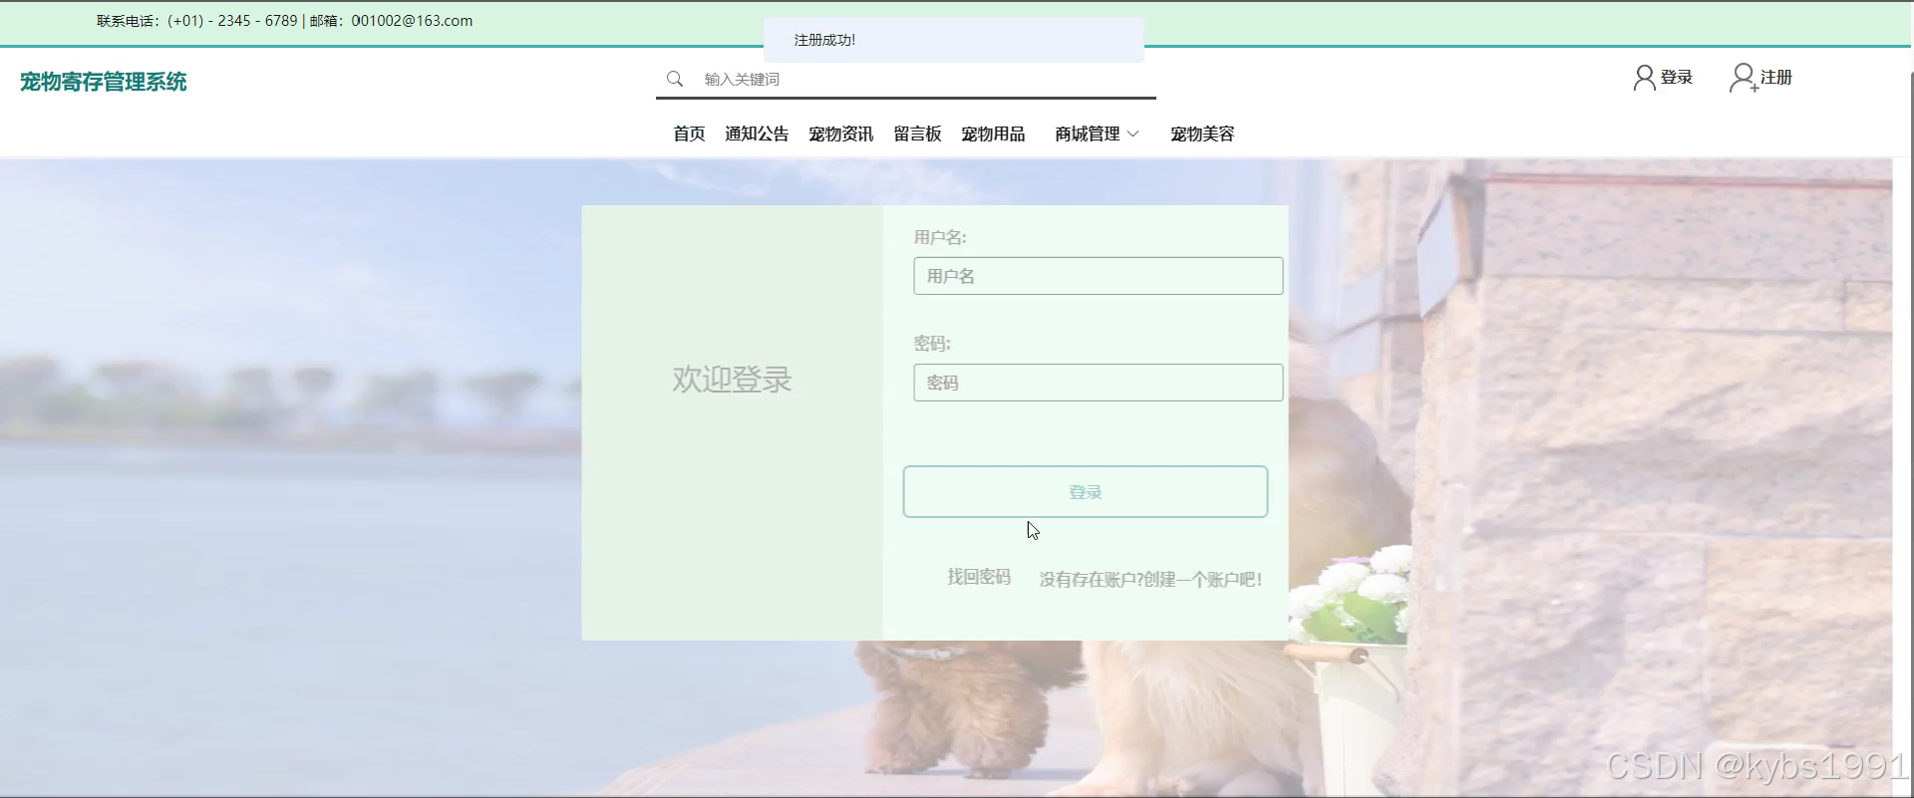Expand the 商城管理 dropdown chevron
The image size is (1914, 798).
click(1132, 133)
